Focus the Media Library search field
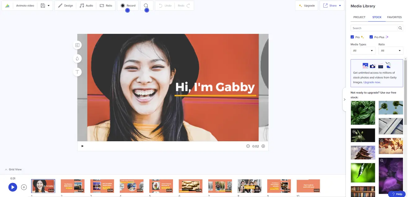Viewport: 408px width, 197px height. click(x=374, y=28)
